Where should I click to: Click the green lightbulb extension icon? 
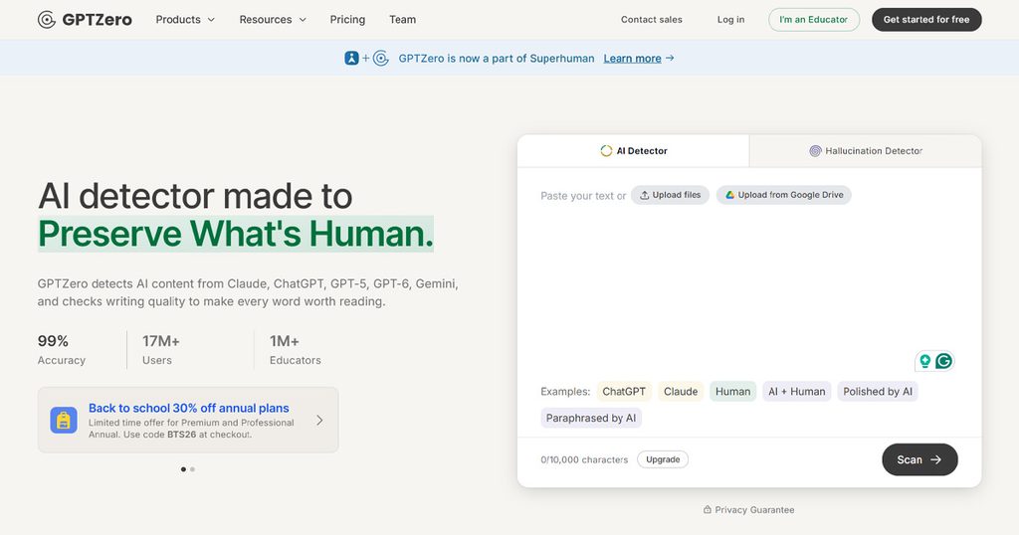pyautogui.click(x=924, y=361)
